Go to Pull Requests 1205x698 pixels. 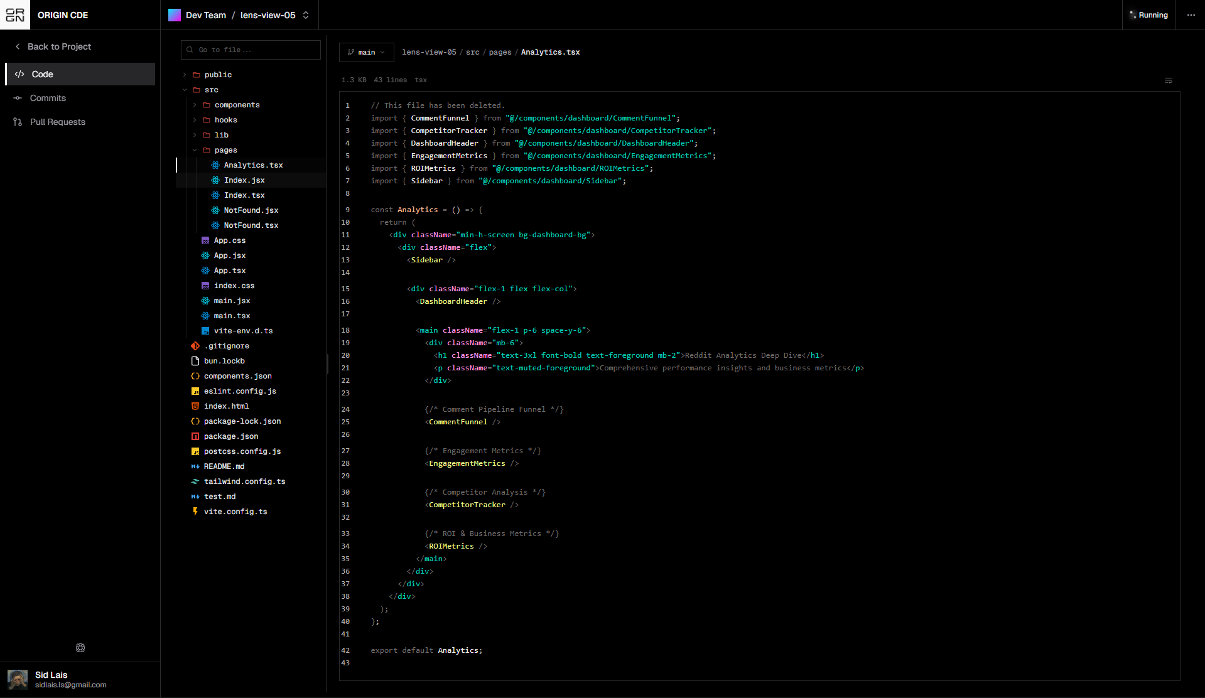[x=57, y=122]
